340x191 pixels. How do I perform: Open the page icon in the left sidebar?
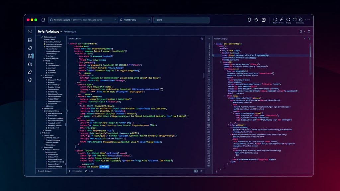(x=30, y=40)
